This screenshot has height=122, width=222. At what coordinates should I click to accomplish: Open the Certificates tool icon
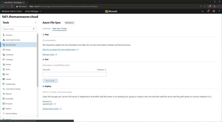coord(4,55)
